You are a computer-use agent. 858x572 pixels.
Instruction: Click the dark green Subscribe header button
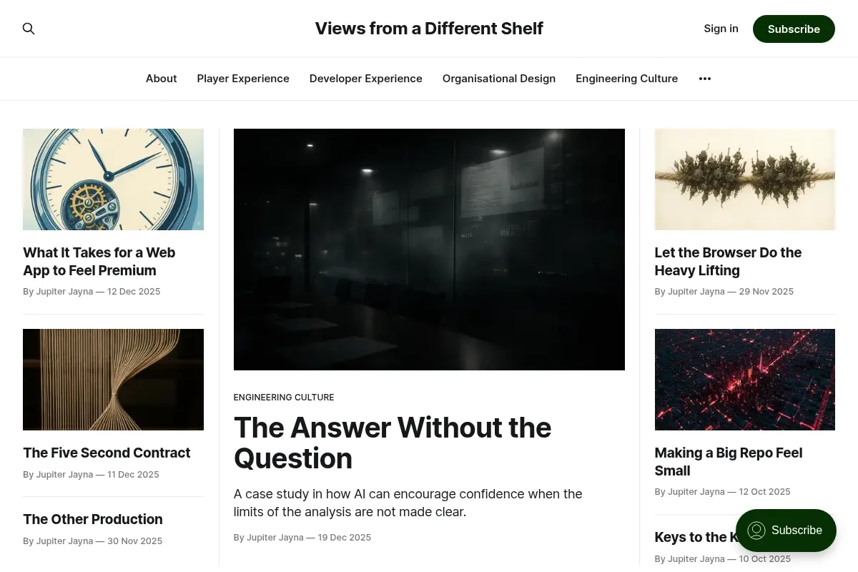click(794, 29)
